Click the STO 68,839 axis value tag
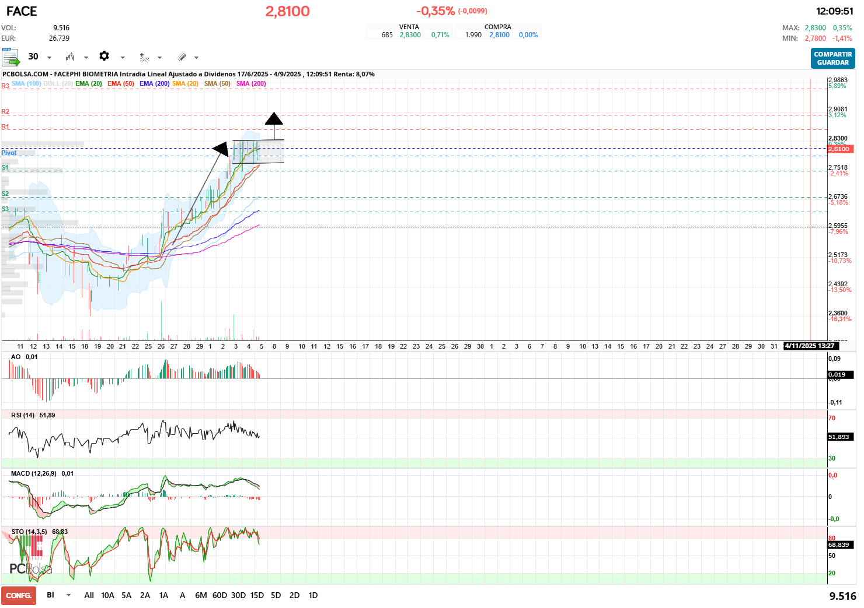 tap(841, 544)
